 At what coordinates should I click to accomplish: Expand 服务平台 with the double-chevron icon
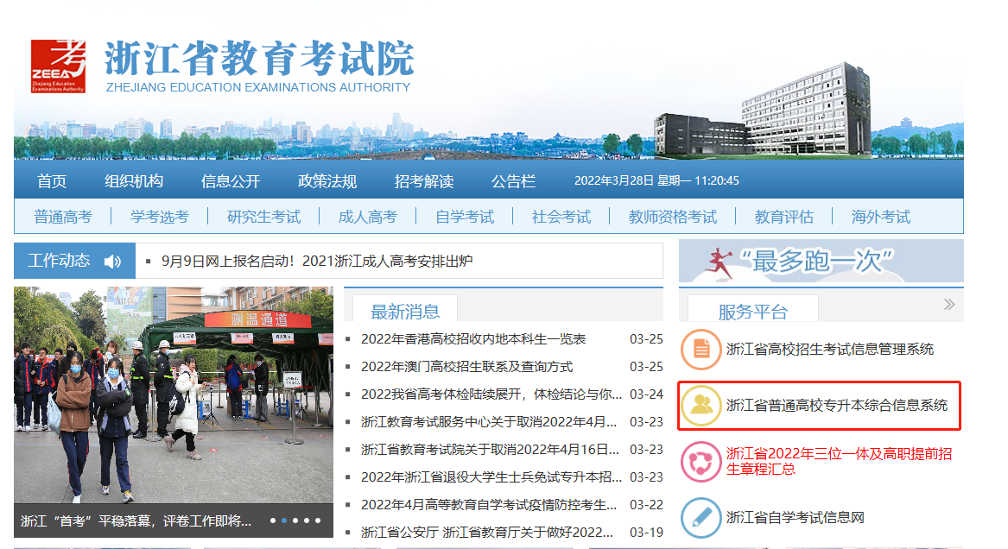[x=949, y=304]
